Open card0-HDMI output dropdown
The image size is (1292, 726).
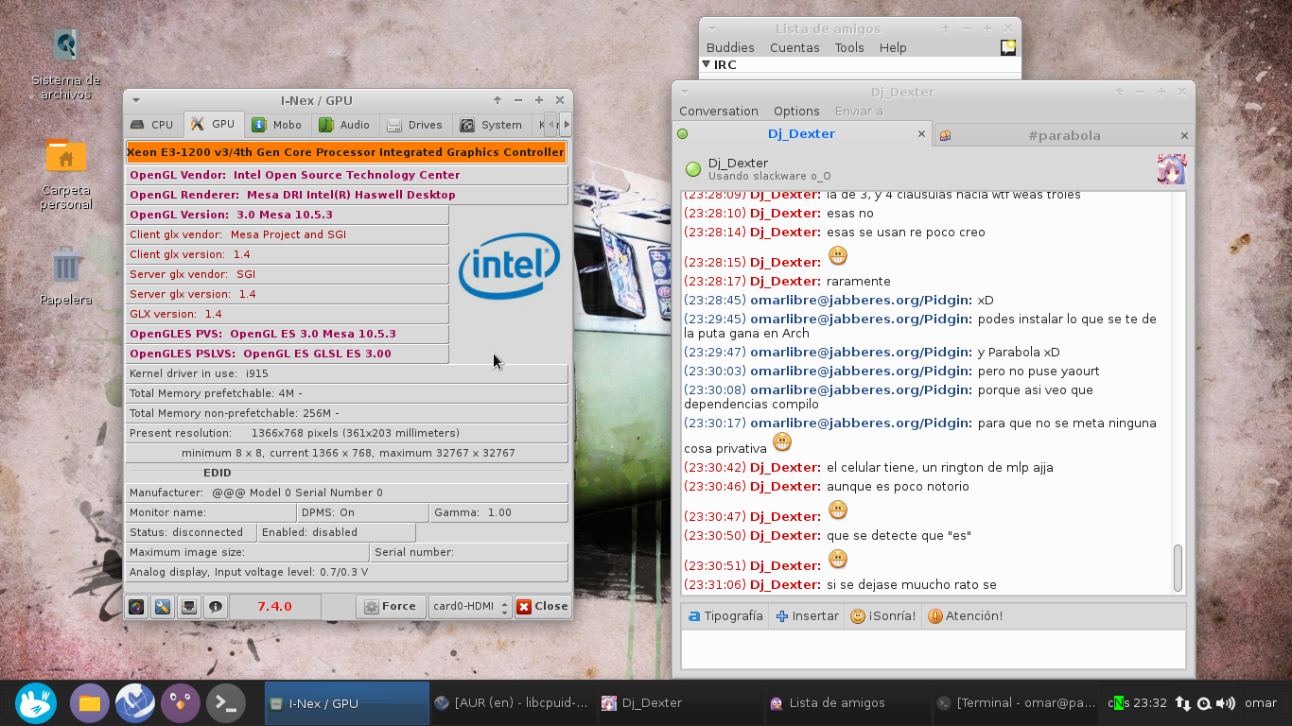pos(470,607)
